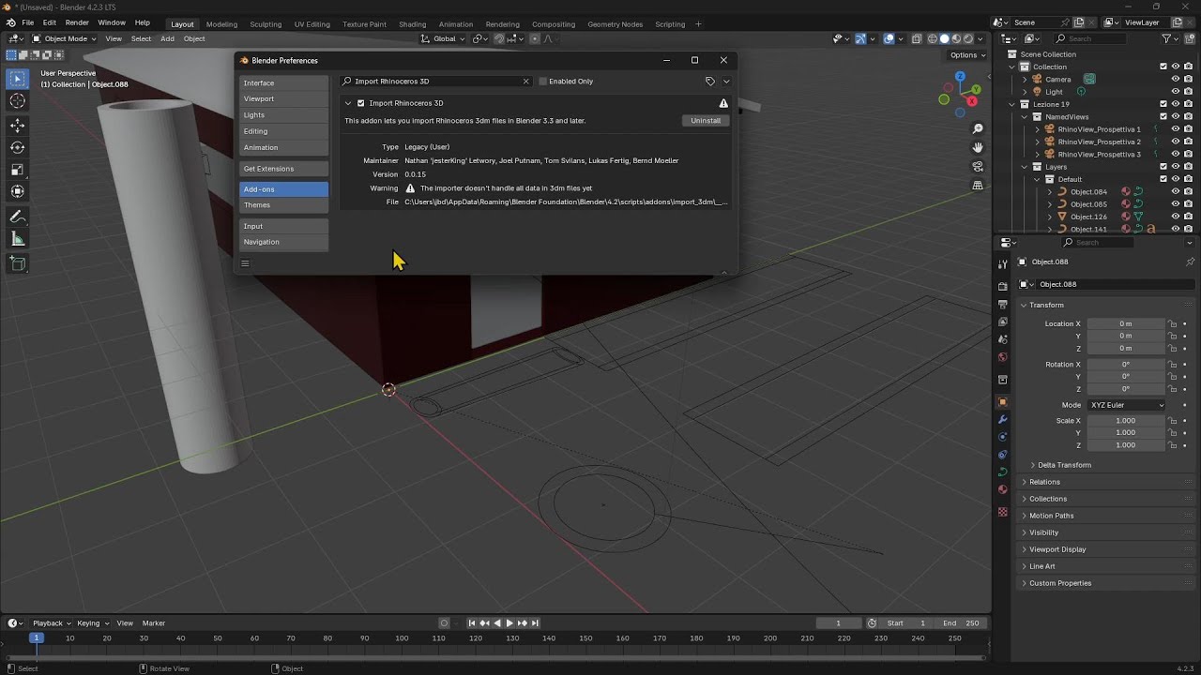The width and height of the screenshot is (1201, 675).
Task: Collapse the Import Rhinoceros 3D add-on details
Action: (348, 103)
